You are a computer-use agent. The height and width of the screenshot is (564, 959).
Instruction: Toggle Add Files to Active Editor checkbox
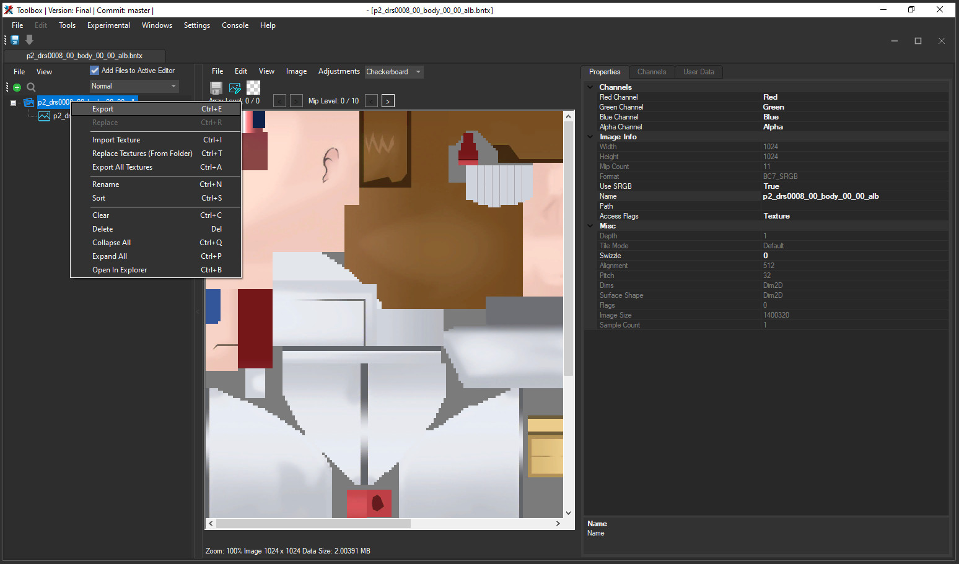(x=95, y=71)
